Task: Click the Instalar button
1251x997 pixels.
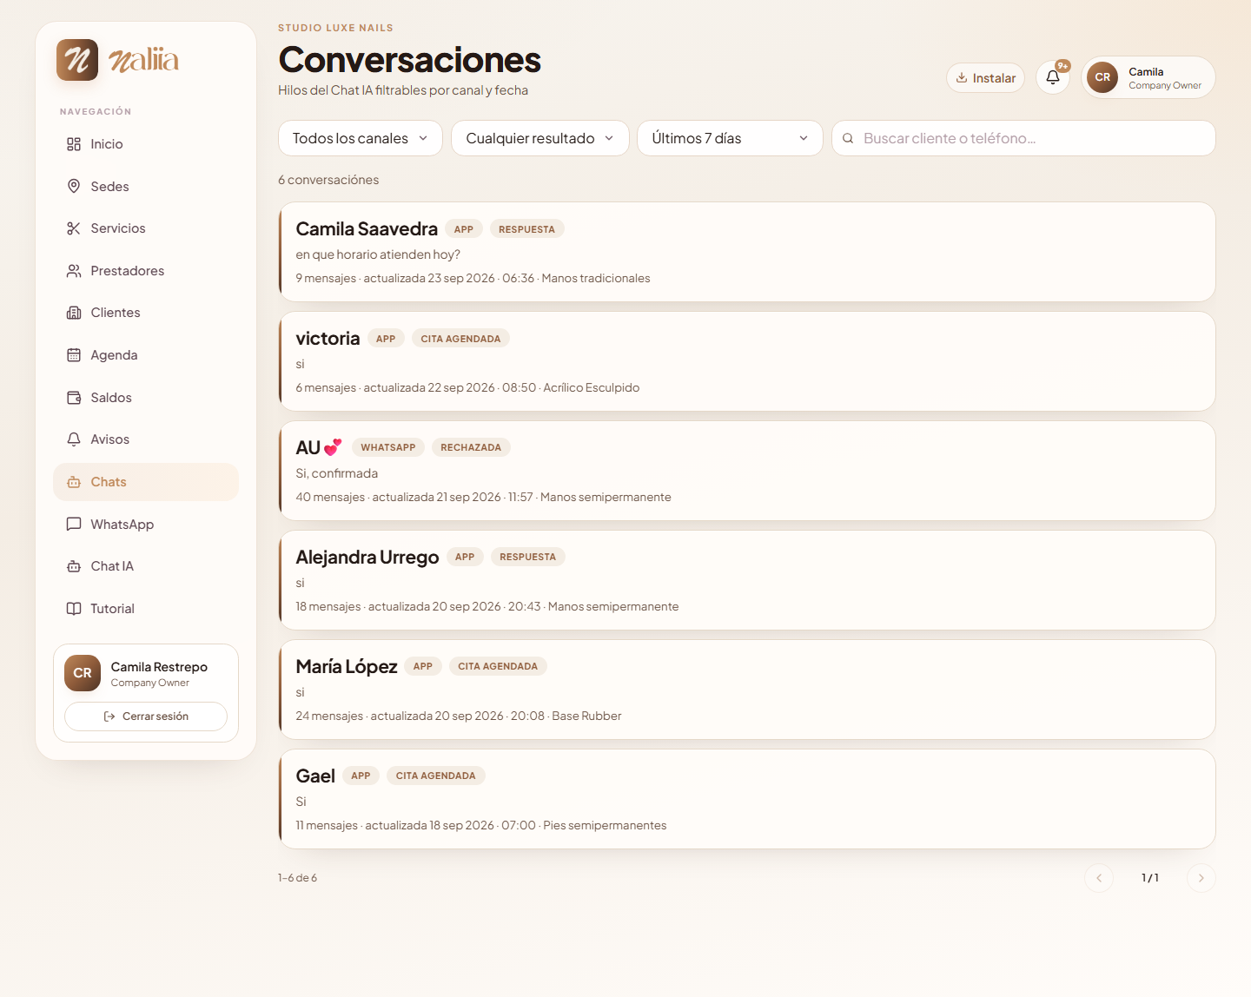Action: (986, 77)
